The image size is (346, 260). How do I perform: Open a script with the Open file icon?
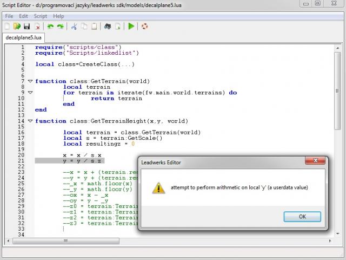point(17,26)
